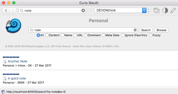This screenshot has height=94, width=178.
Task: Go forward with the right chevron button
Action: point(13,10)
